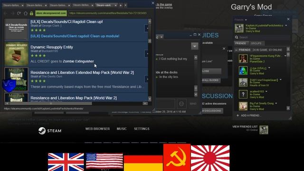
Task: Click acallen0103's question-mark avatar
Action: [243, 95]
